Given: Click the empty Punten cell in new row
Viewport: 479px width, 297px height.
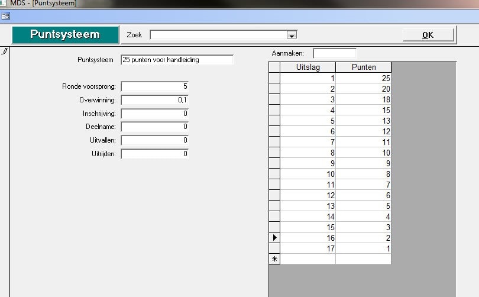Looking at the screenshot, I should click(364, 259).
